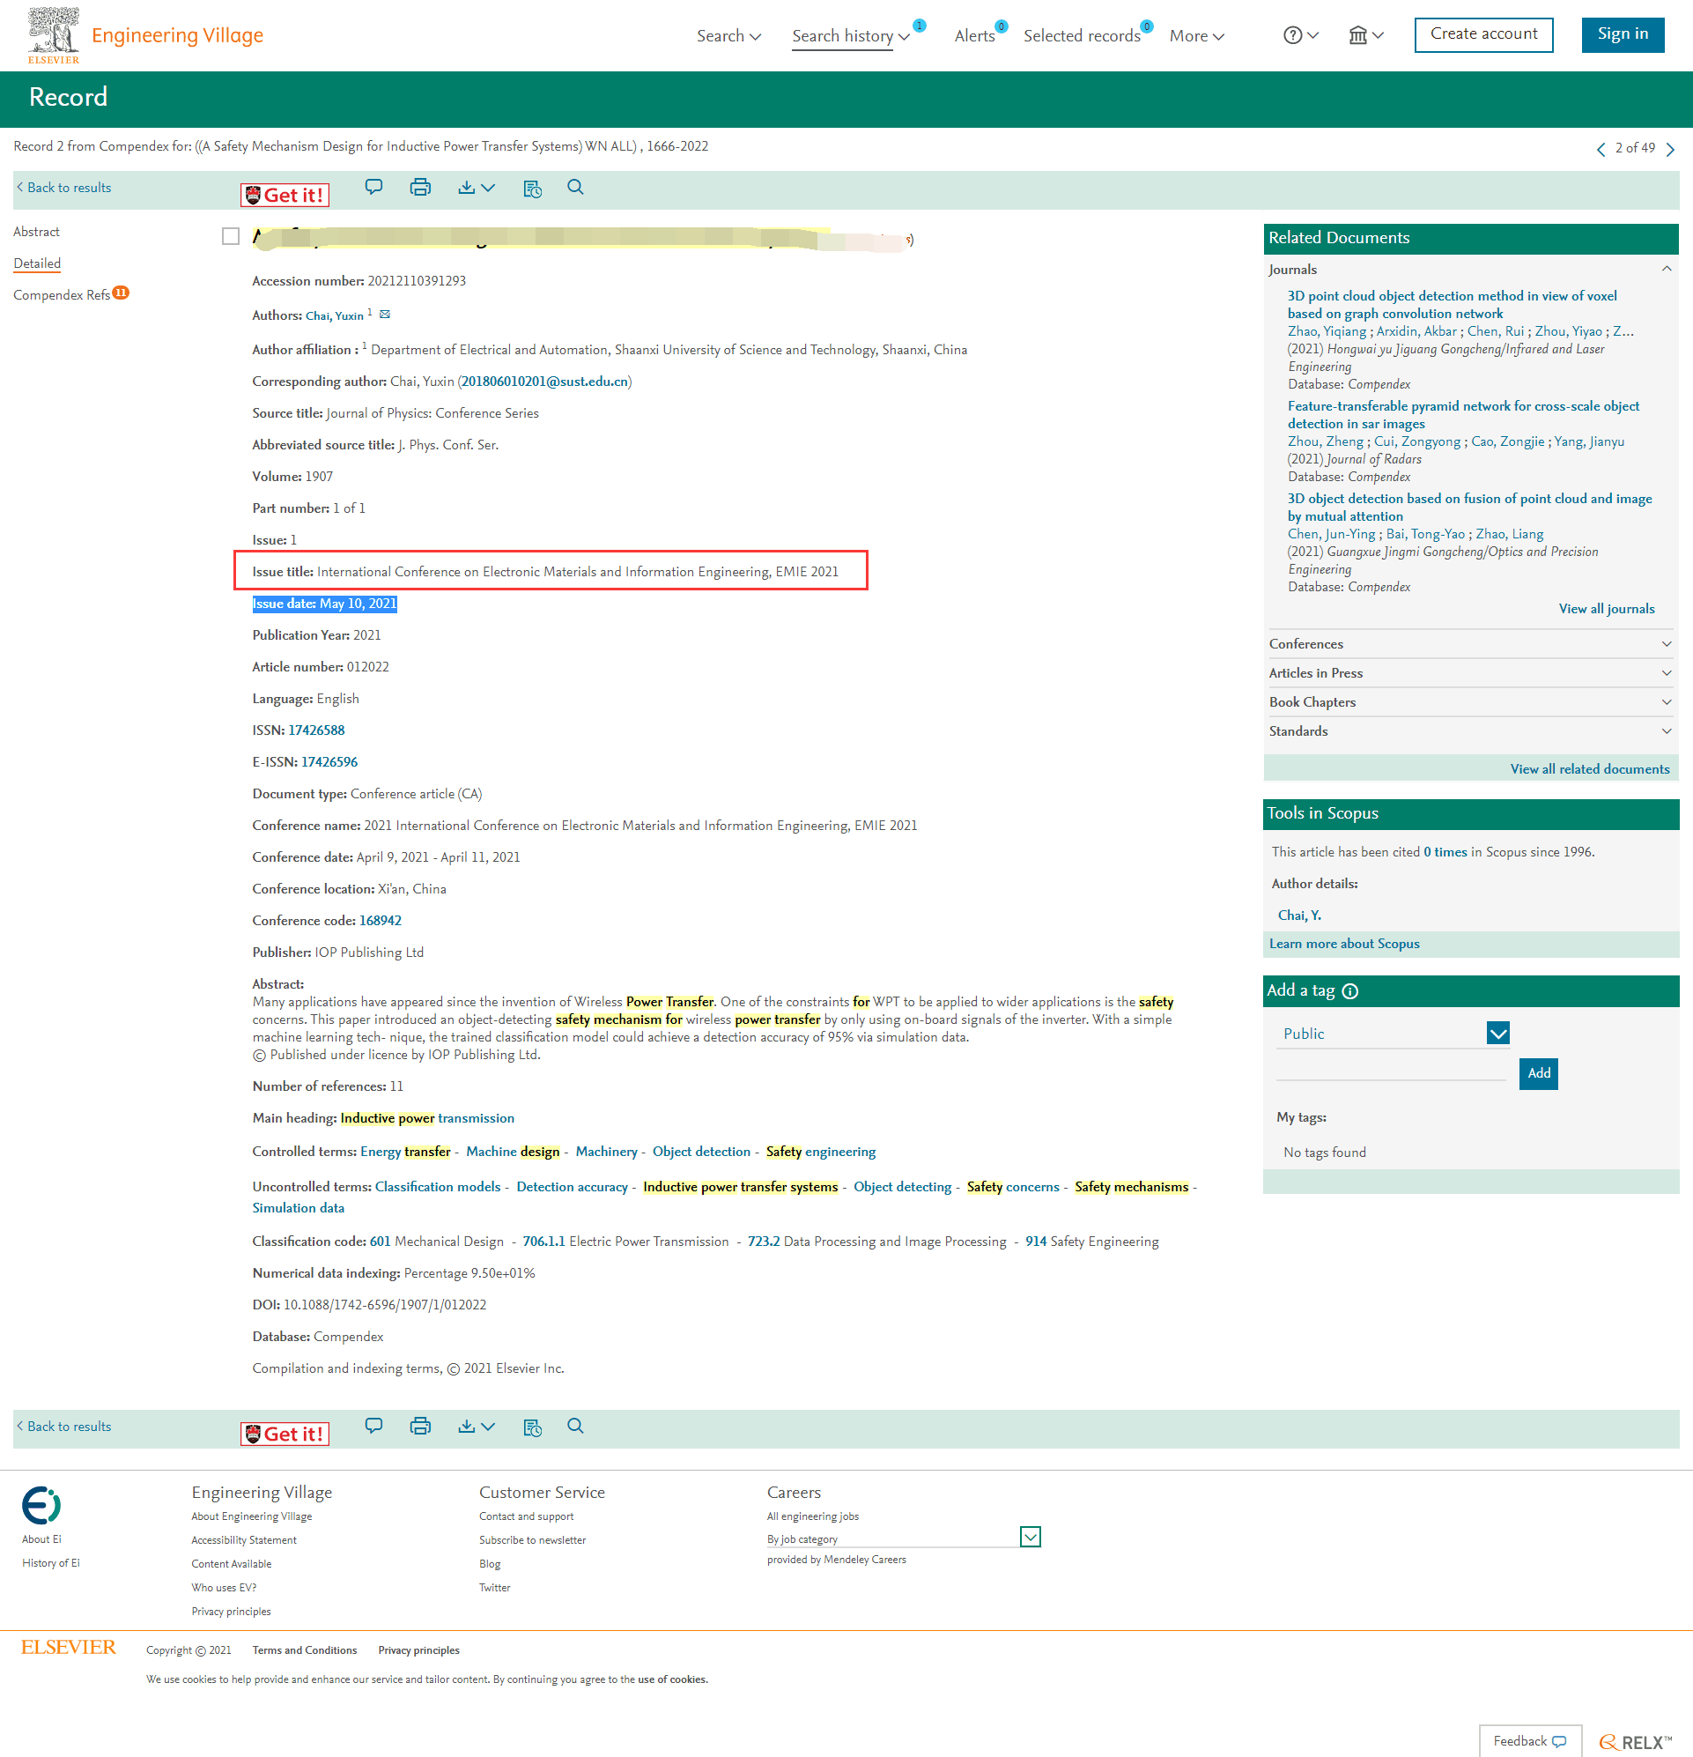Click the chat/comment icon on toolbar
Viewport: 1693px width, 1757px height.
tap(373, 187)
